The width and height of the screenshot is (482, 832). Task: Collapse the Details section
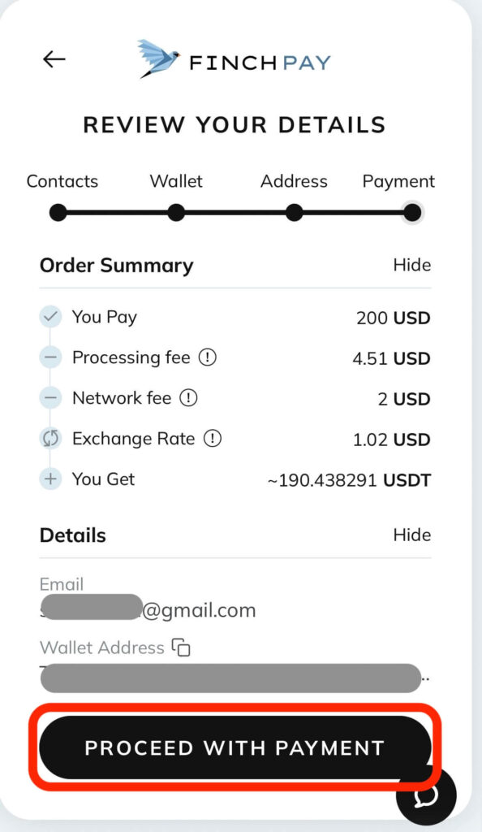click(412, 535)
